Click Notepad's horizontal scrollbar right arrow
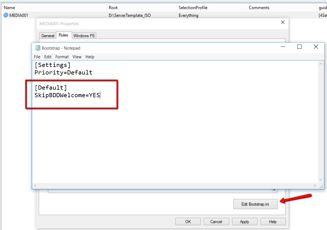The image size is (327, 230). 316,186
